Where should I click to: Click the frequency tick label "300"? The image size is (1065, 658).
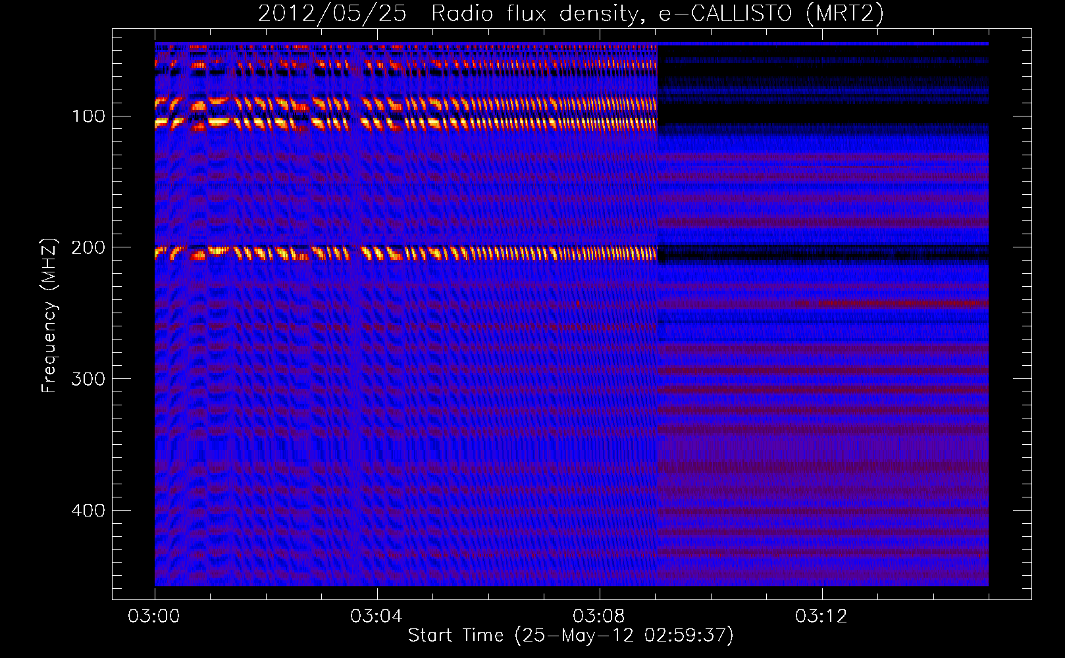(x=88, y=379)
